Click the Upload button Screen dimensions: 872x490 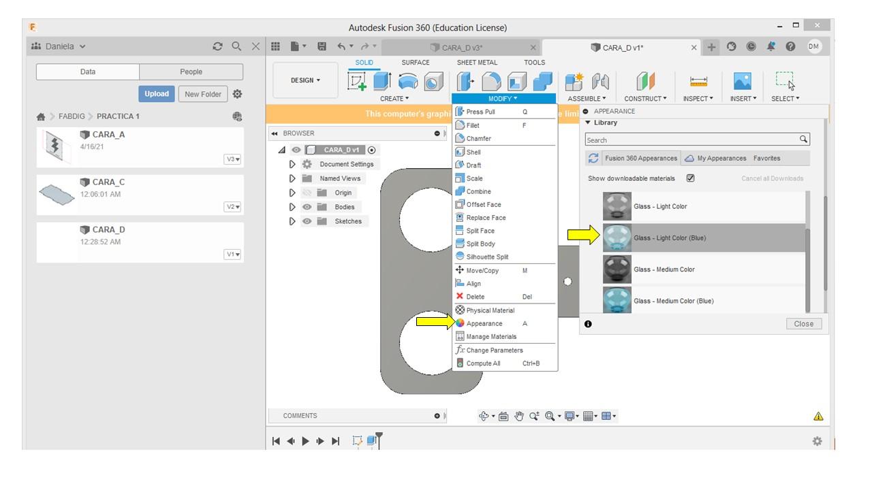tap(157, 94)
